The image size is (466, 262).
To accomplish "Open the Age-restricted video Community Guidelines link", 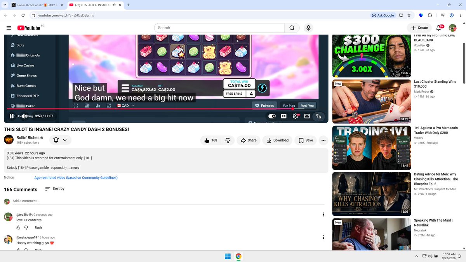I will [x=76, y=177].
